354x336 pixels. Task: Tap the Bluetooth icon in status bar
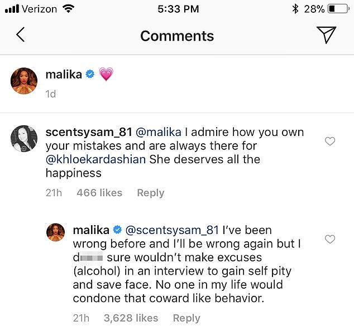295,9
